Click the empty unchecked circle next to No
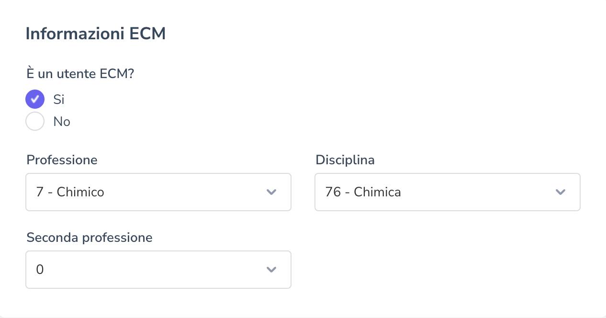 [x=35, y=122]
